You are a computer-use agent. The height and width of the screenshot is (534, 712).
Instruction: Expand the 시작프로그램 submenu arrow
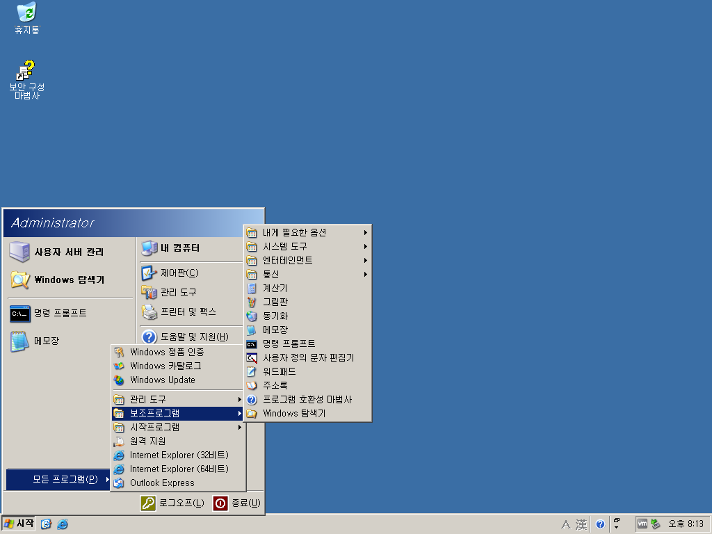pyautogui.click(x=240, y=428)
